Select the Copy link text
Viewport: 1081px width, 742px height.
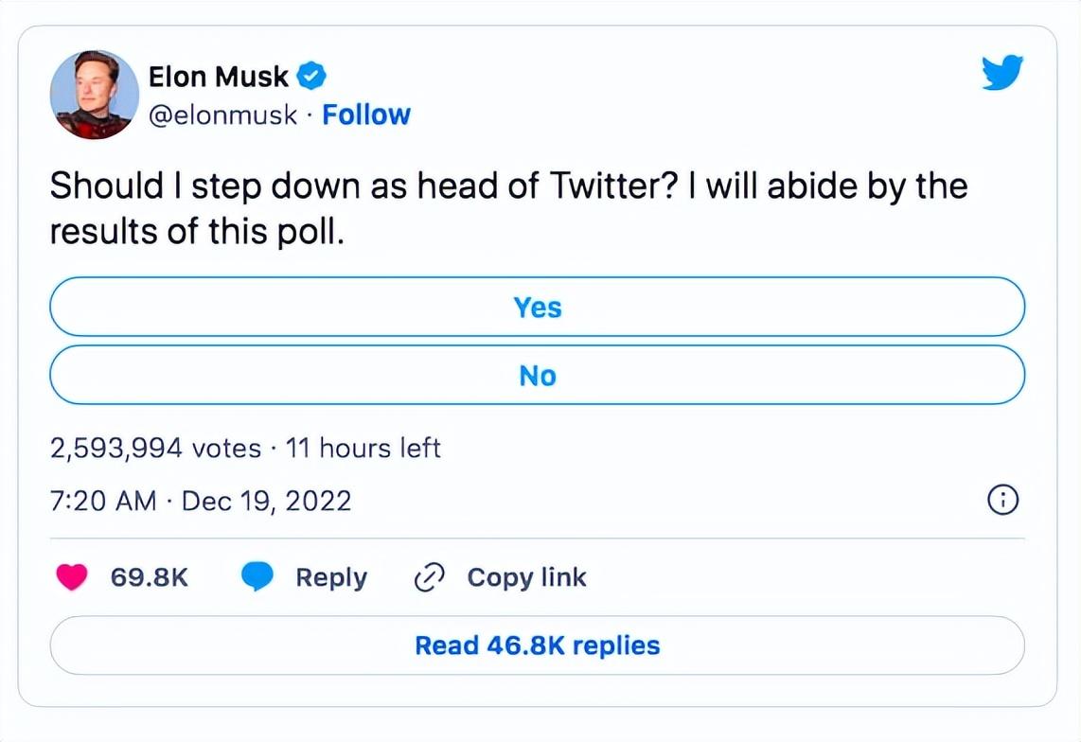coord(526,577)
